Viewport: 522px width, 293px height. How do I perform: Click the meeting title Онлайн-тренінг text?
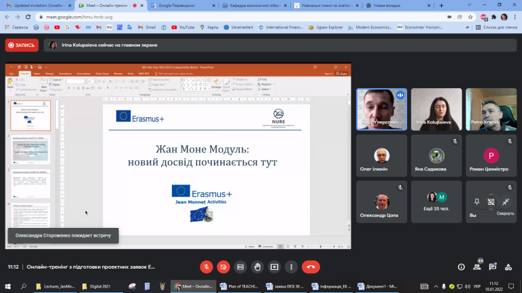click(x=90, y=267)
